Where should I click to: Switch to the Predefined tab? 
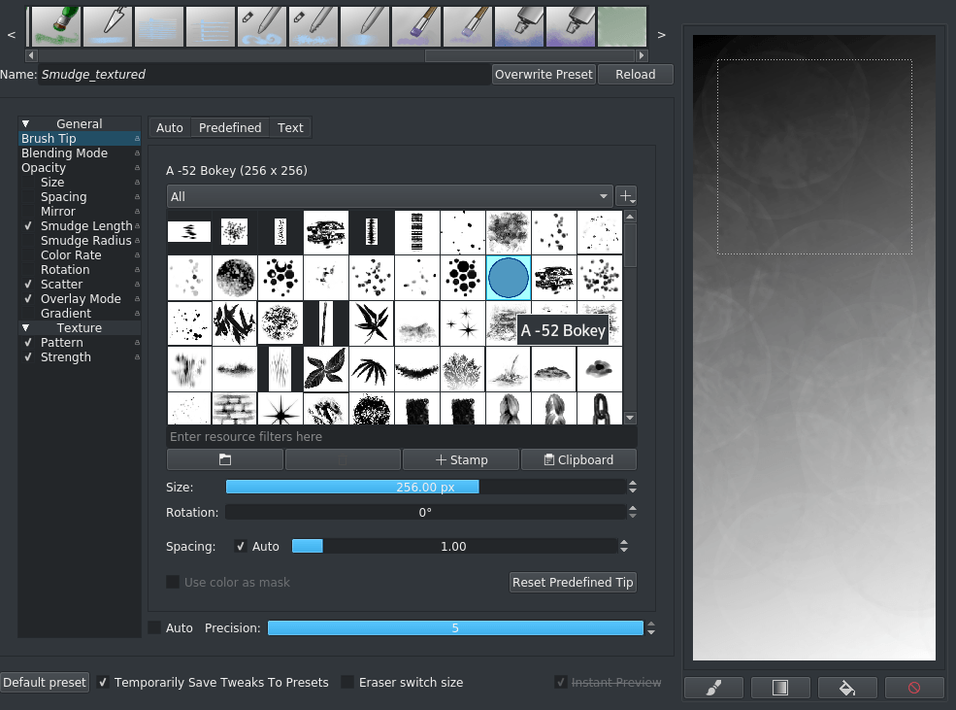point(230,127)
